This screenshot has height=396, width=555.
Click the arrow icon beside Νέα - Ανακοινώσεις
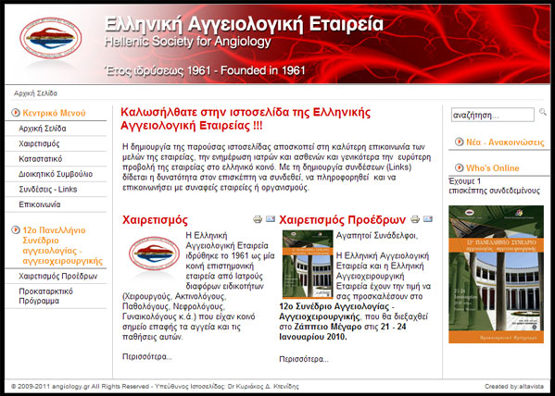click(x=459, y=142)
